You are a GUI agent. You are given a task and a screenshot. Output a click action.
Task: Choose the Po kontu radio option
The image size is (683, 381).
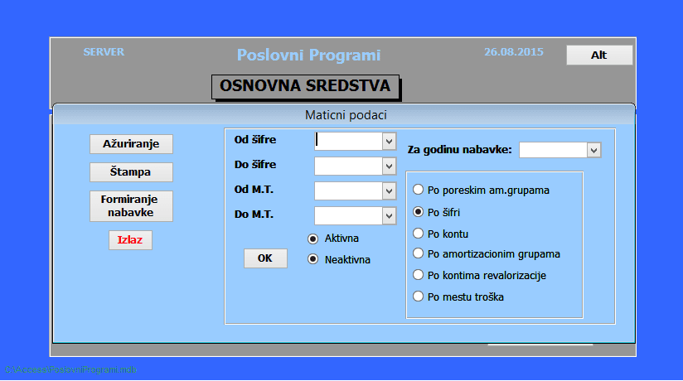[x=419, y=233]
